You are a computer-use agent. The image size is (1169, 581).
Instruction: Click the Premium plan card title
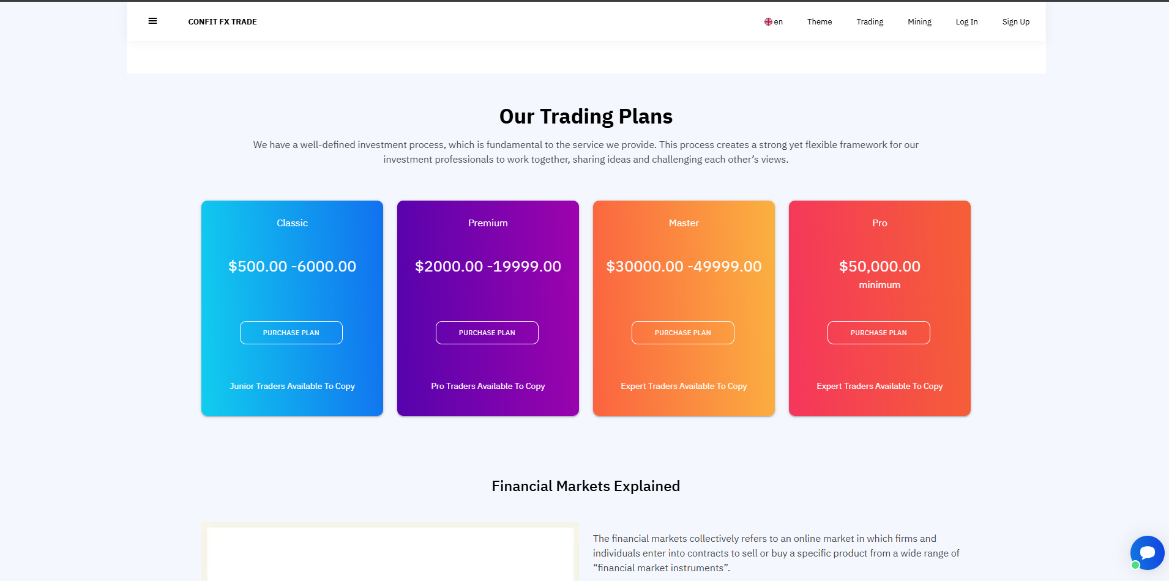(488, 223)
